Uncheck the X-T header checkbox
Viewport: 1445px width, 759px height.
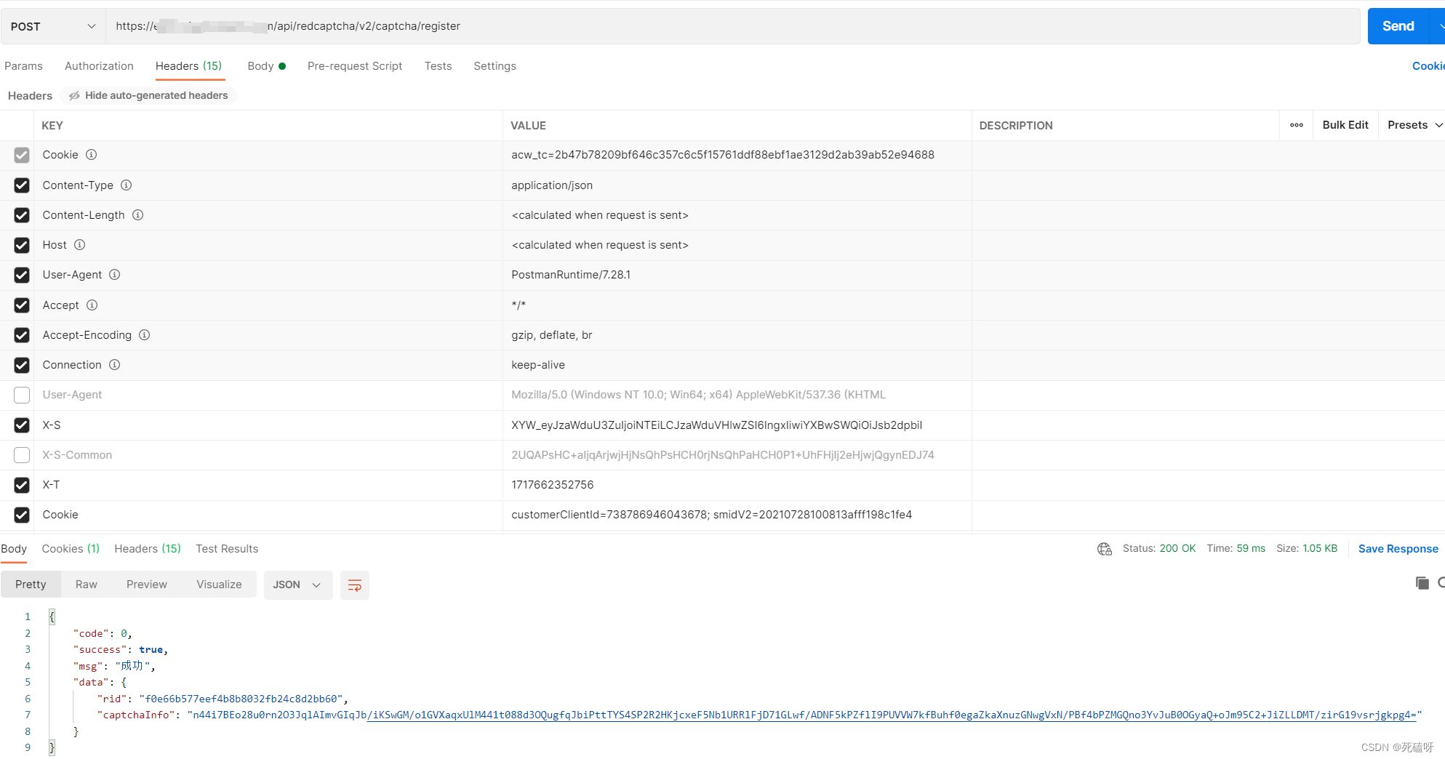coord(22,485)
